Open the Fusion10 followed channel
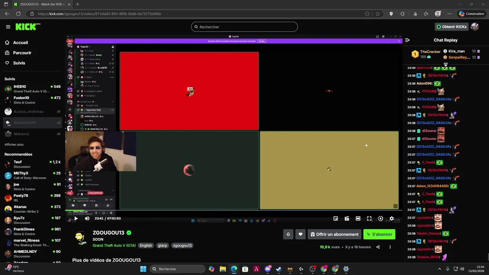Image resolution: width=489 pixels, height=275 pixels. point(32,100)
